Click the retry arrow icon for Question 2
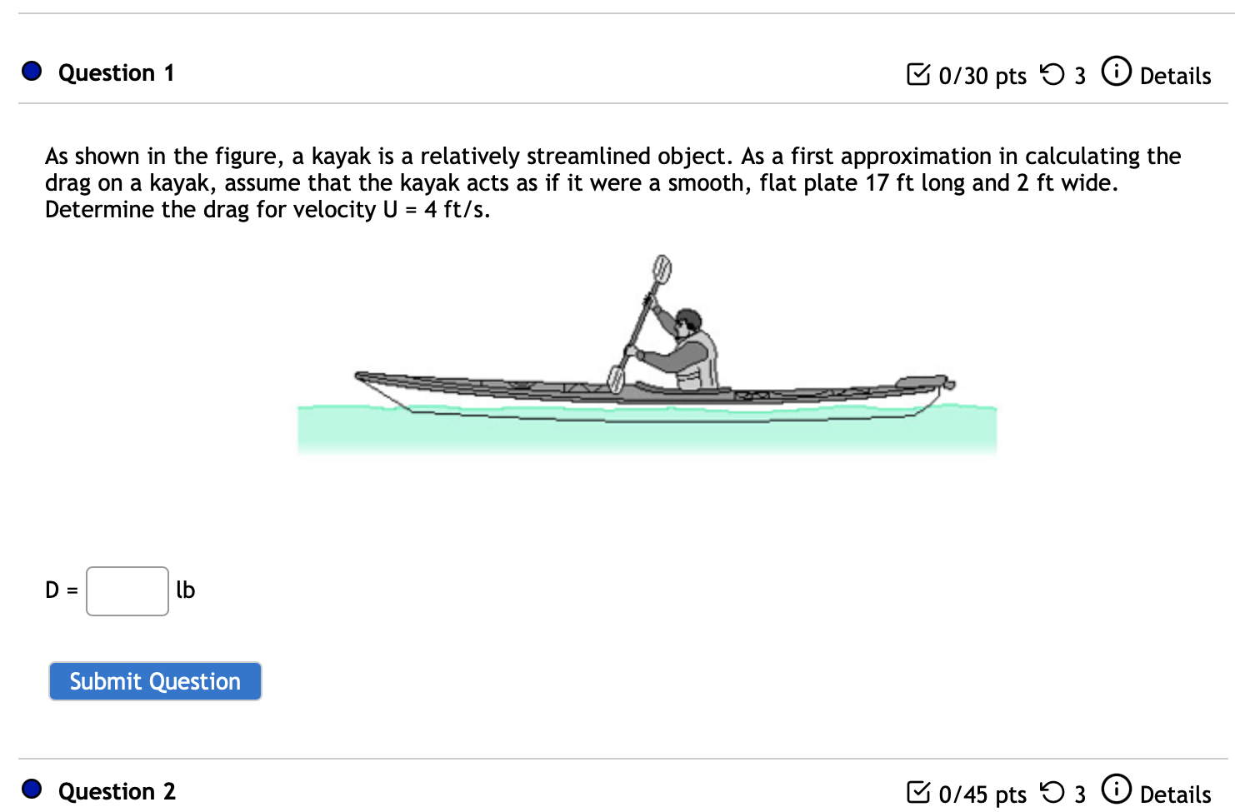 [x=1053, y=792]
